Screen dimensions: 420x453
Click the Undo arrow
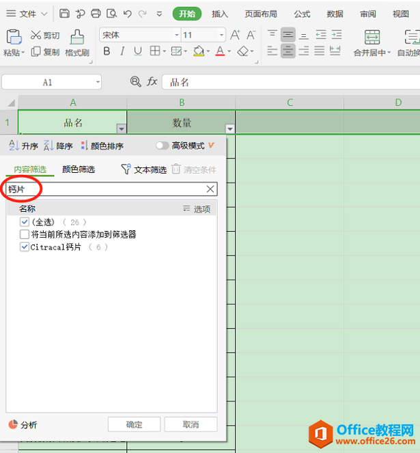click(128, 14)
